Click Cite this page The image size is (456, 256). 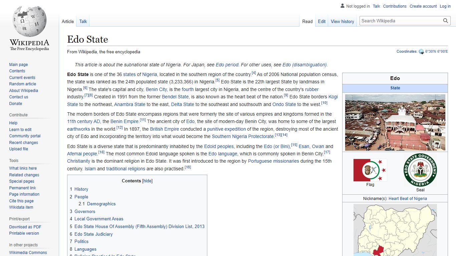[x=21, y=201]
